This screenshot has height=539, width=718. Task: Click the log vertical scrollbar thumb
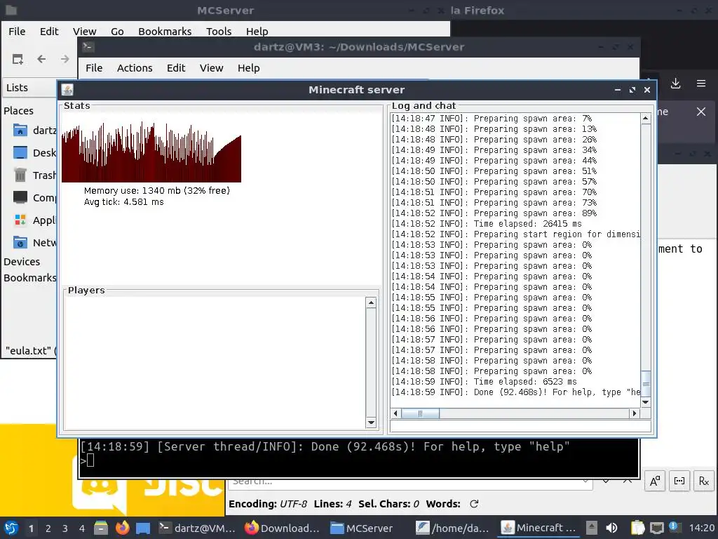[646, 384]
